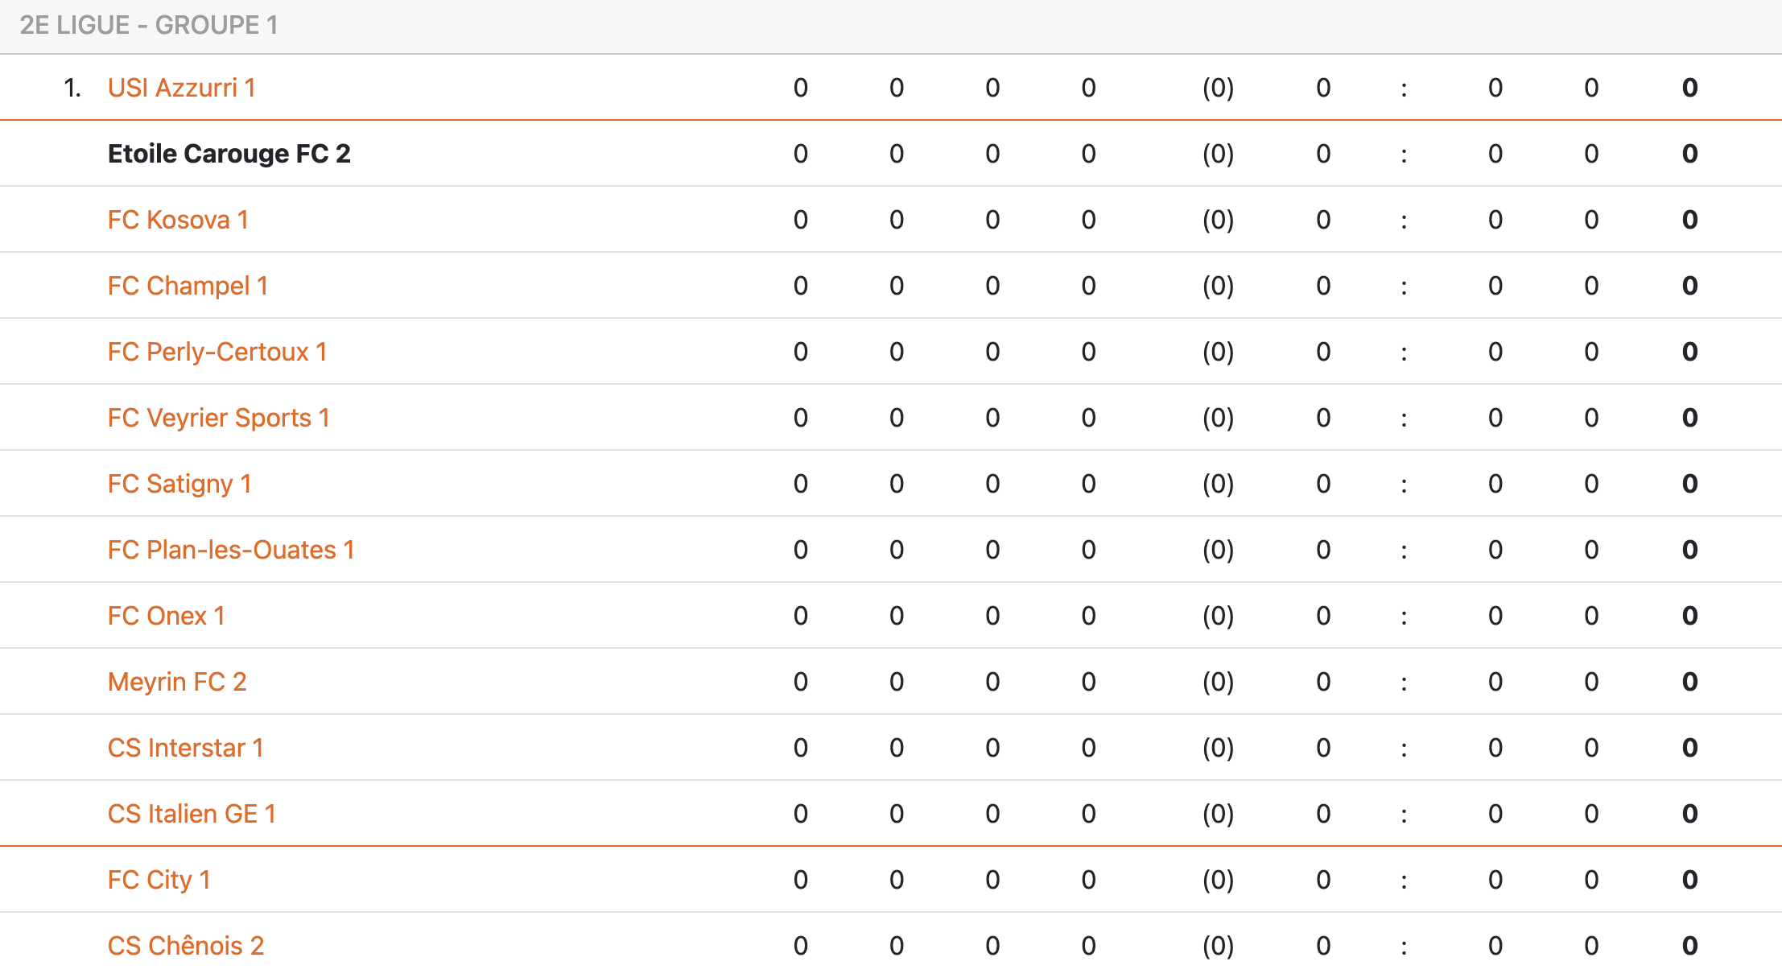Open the Meyrin FC 2 link
This screenshot has height=974, width=1782.
tap(177, 682)
